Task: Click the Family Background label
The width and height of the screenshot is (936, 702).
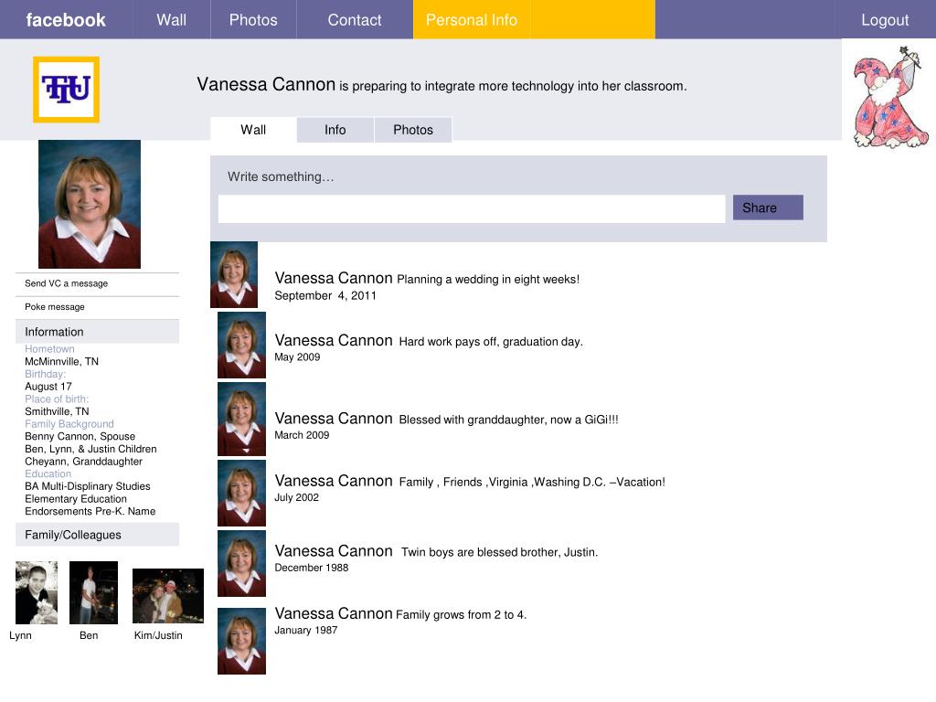Action: click(69, 424)
